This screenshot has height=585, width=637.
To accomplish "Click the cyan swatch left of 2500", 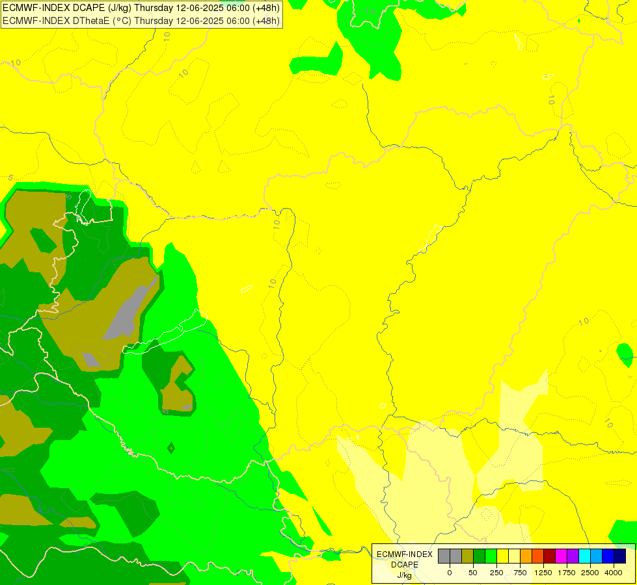I will pyautogui.click(x=584, y=556).
